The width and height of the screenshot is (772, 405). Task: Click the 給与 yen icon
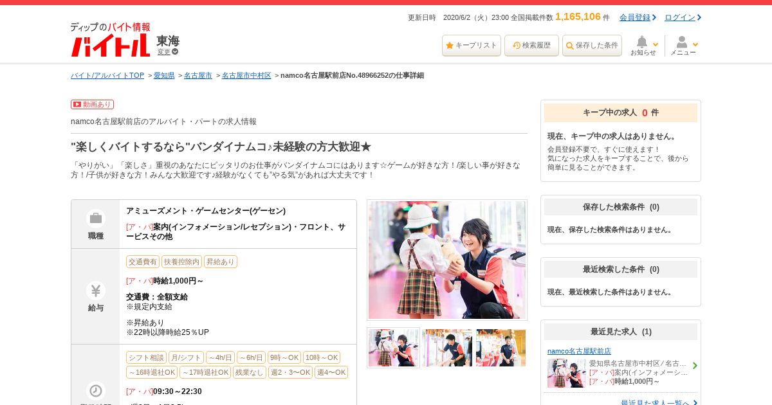96,291
